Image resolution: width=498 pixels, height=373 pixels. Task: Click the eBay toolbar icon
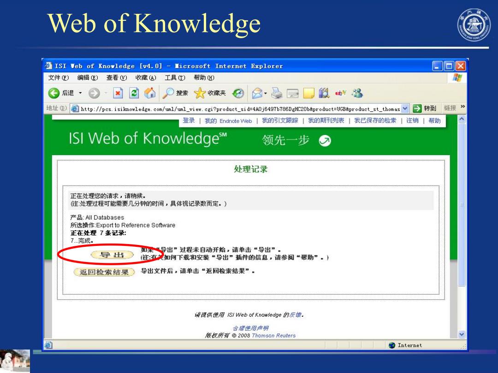tap(340, 93)
